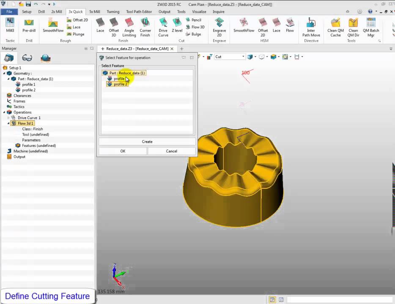
Task: Open the Tool Path Editor tab
Action: [139, 11]
